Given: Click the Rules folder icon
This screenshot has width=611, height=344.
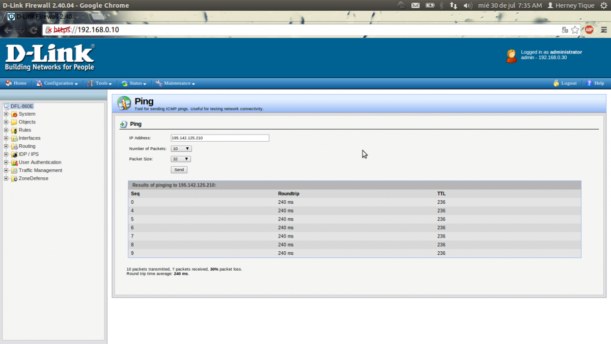Looking at the screenshot, I should (x=14, y=130).
